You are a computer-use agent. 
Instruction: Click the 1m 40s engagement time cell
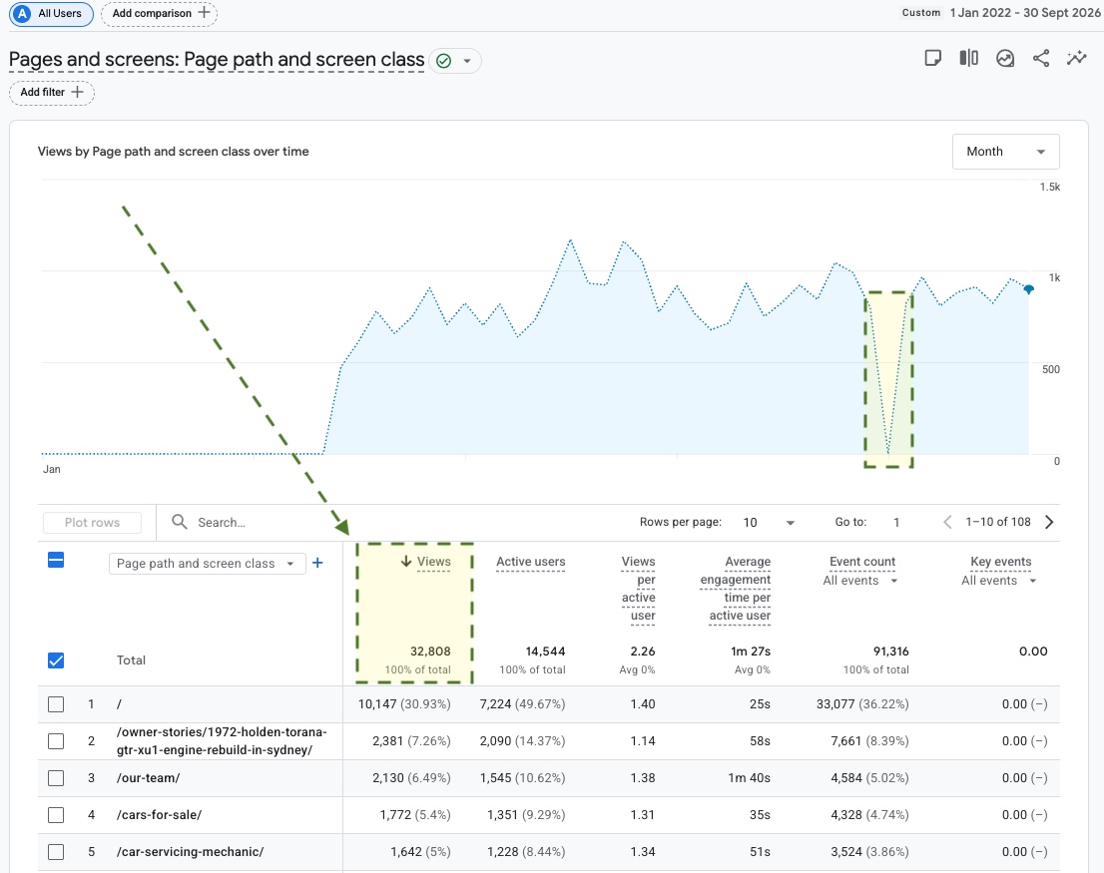pos(749,778)
